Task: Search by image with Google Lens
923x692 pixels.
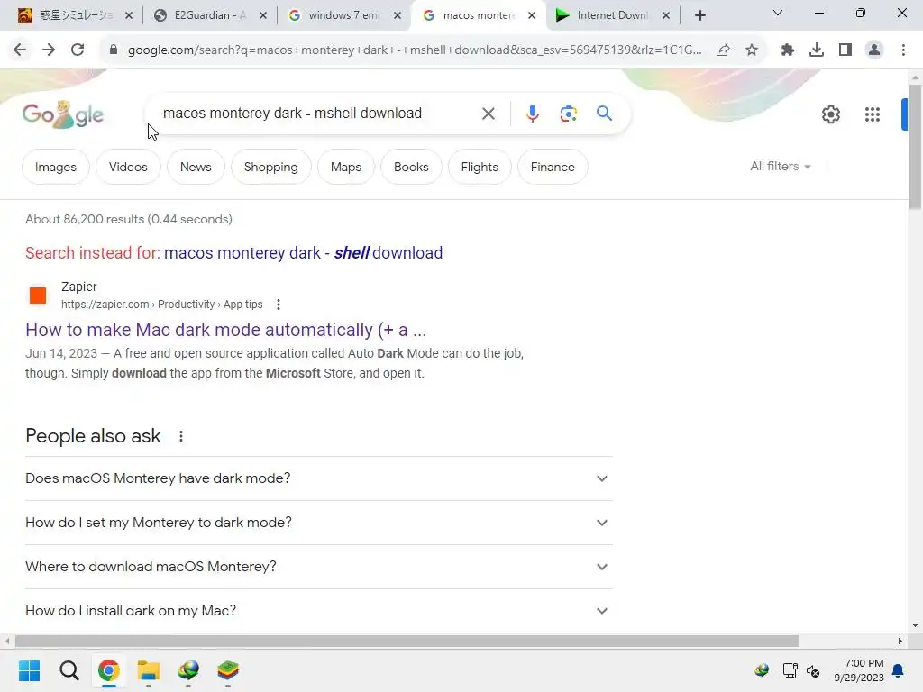Action: [568, 114]
